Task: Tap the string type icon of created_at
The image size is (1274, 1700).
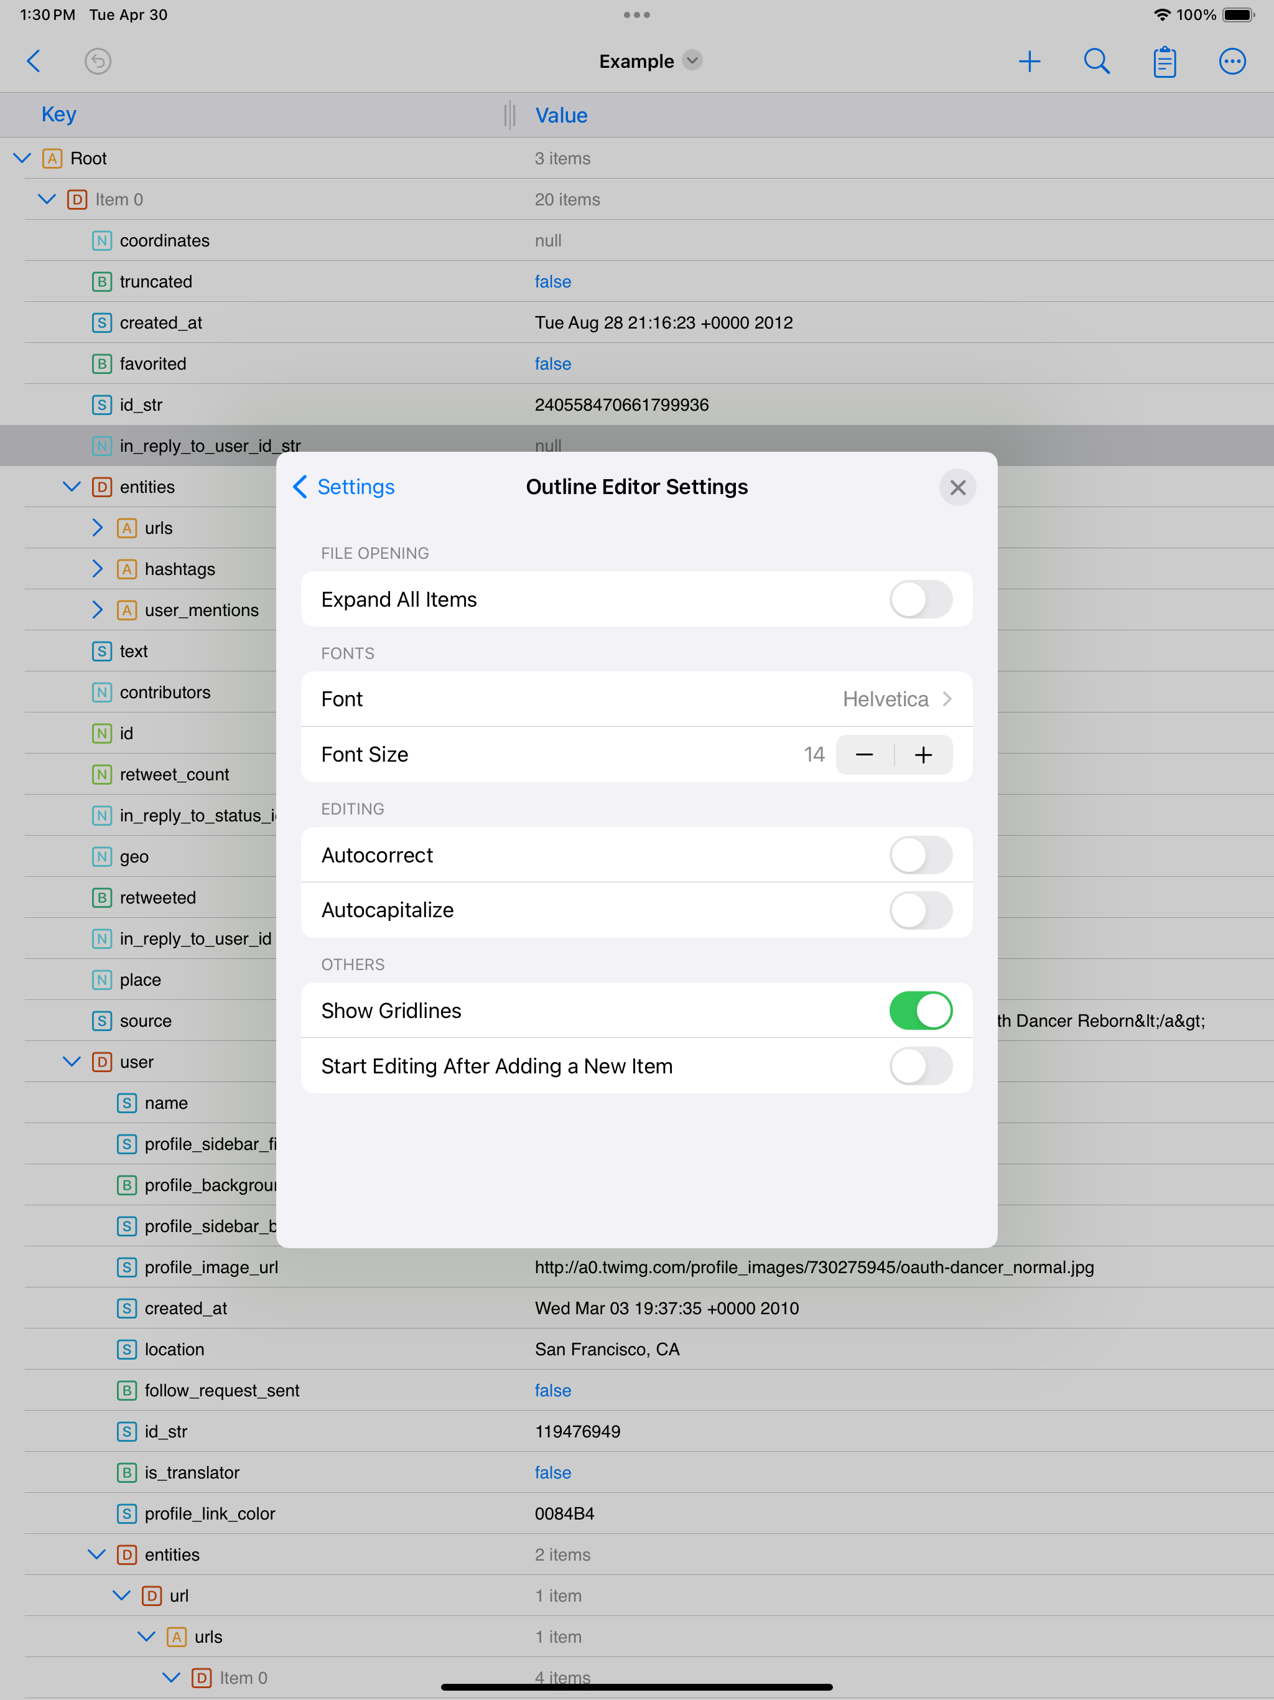Action: pos(101,323)
